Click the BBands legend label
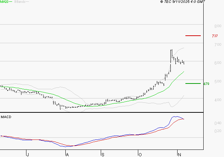This screenshot has height=157, width=224. click(20, 2)
